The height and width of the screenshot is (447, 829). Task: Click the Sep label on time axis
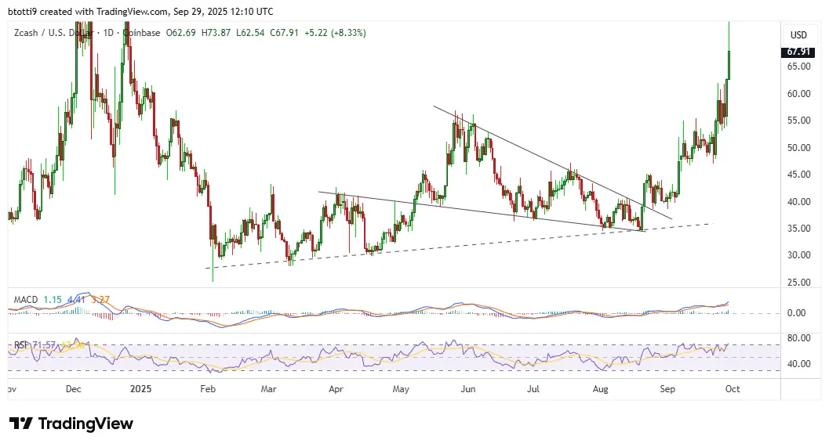tap(667, 388)
